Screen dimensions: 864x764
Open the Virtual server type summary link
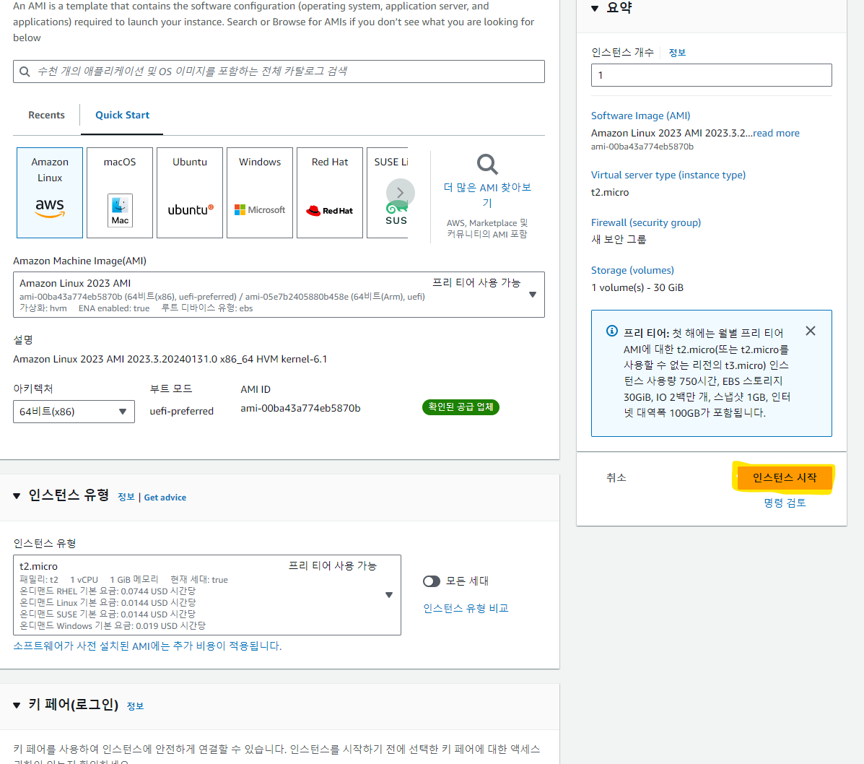[x=668, y=175]
